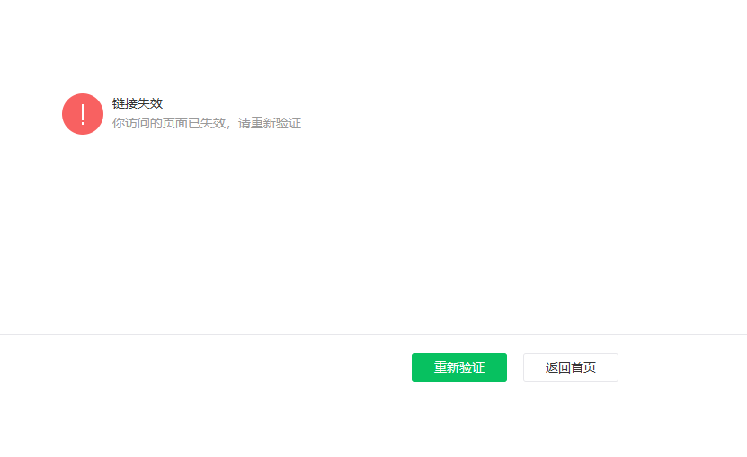Image resolution: width=747 pixels, height=457 pixels.
Task: Return to homepage via the white outlined button
Action: tap(570, 367)
